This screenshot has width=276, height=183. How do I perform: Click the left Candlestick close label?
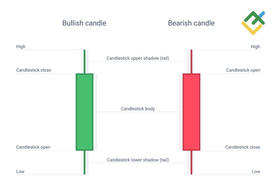[x=34, y=70]
